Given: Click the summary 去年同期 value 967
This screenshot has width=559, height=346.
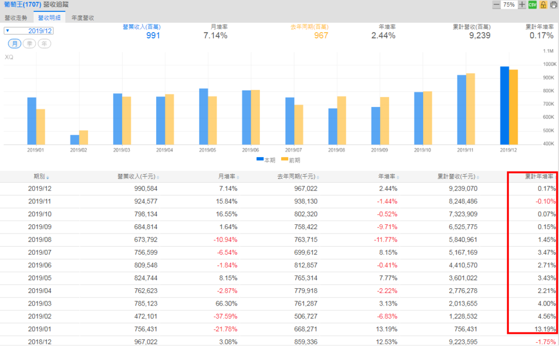Looking at the screenshot, I should pos(321,35).
